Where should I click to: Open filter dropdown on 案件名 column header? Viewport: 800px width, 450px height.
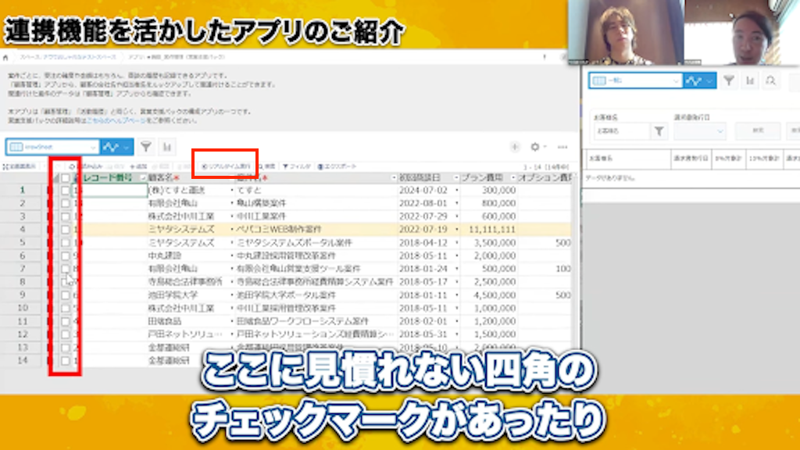click(x=394, y=178)
